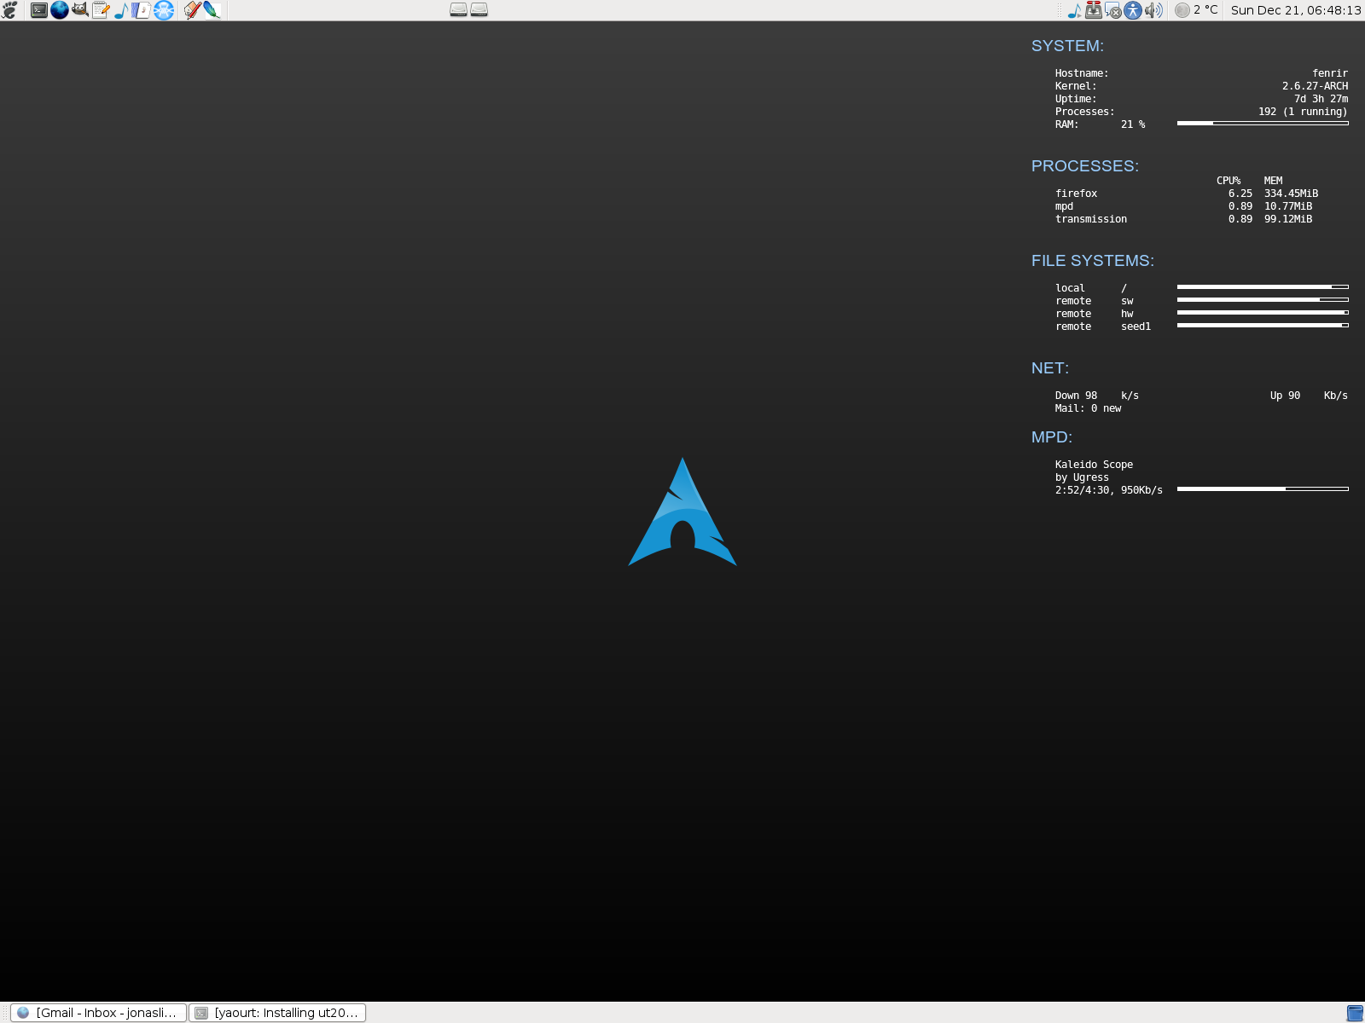1365x1023 pixels.
Task: Click the volume speaker icon
Action: coord(1153,10)
